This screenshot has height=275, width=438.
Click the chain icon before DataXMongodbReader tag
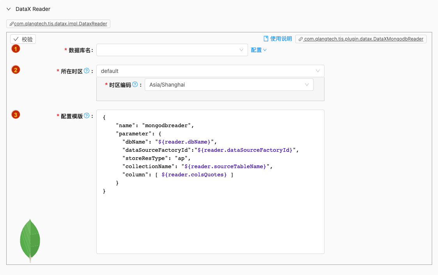(301, 39)
